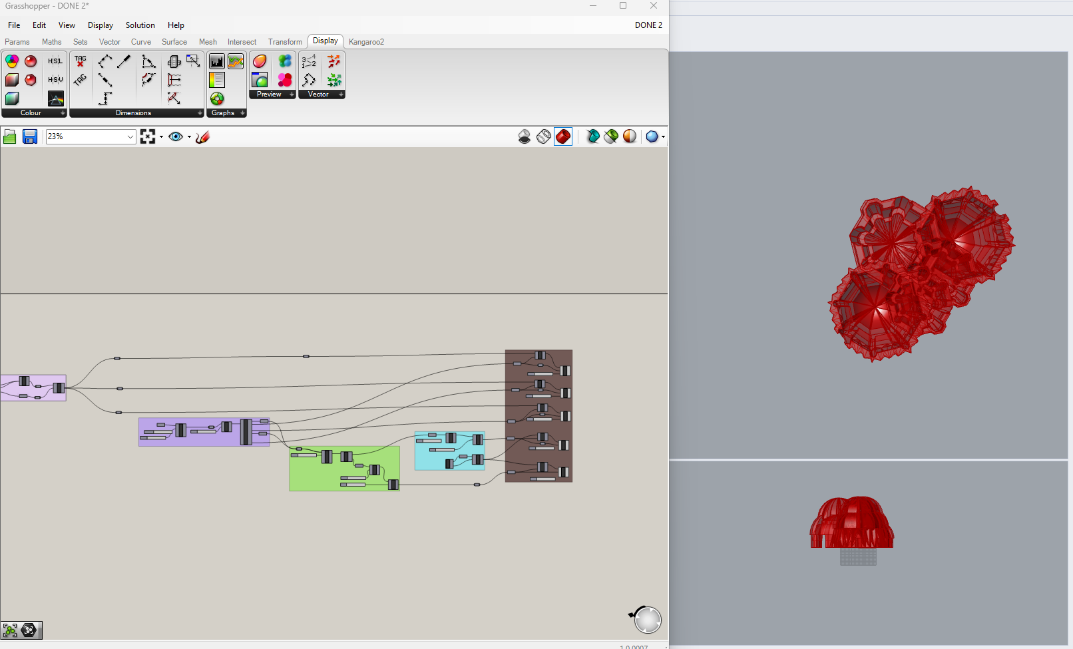Screen dimensions: 1073x649
Task: Select the Quick Graph line chart icon
Action: 236,61
